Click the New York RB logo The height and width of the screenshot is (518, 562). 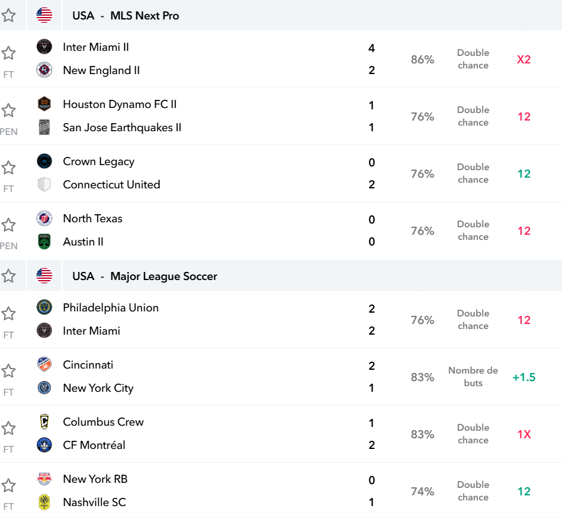click(x=45, y=478)
